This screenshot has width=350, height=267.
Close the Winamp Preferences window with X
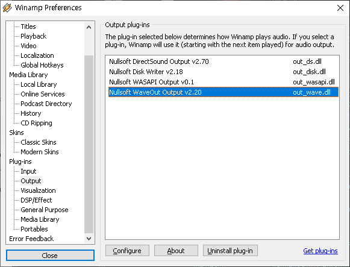click(x=340, y=8)
